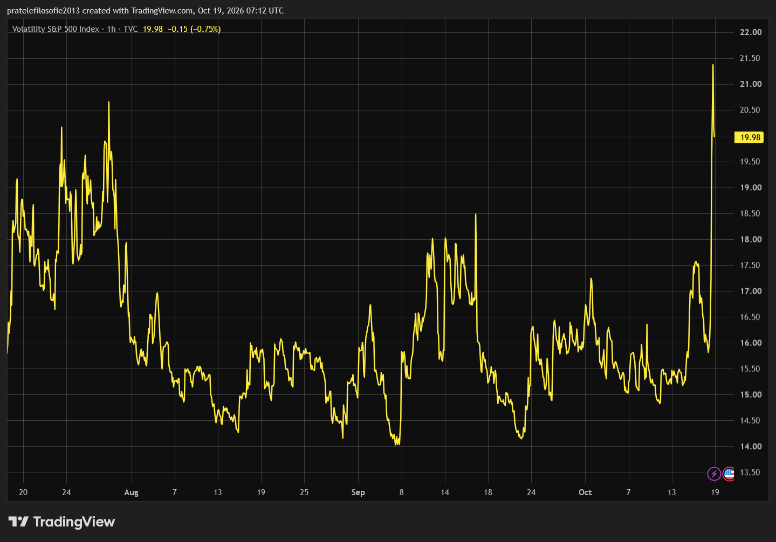The height and width of the screenshot is (542, 776).
Task: Click the 14.50 price axis label
Action: pos(751,420)
